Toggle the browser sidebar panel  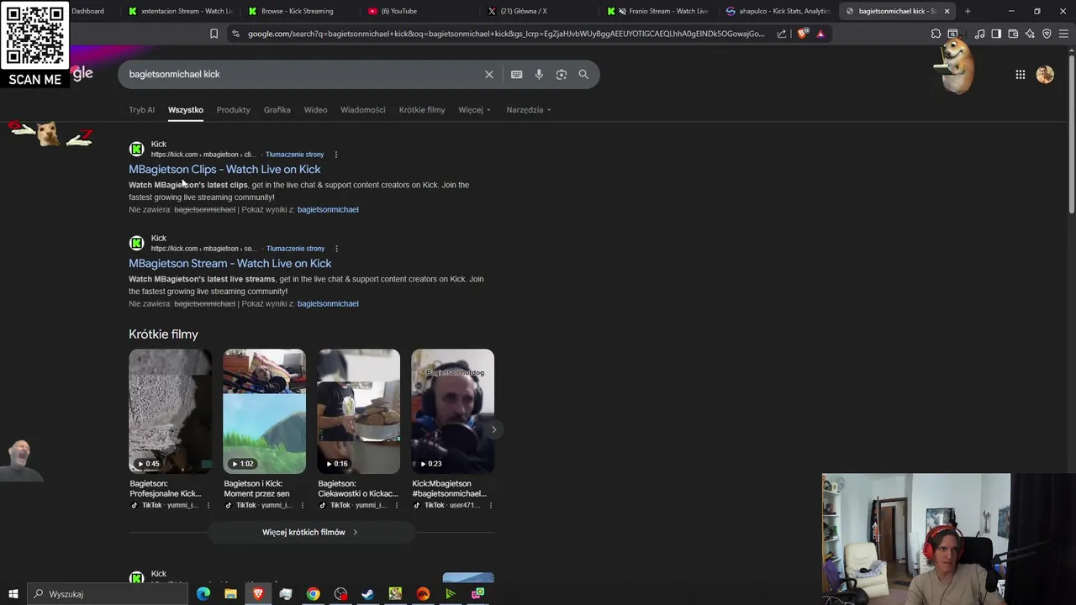(x=996, y=34)
